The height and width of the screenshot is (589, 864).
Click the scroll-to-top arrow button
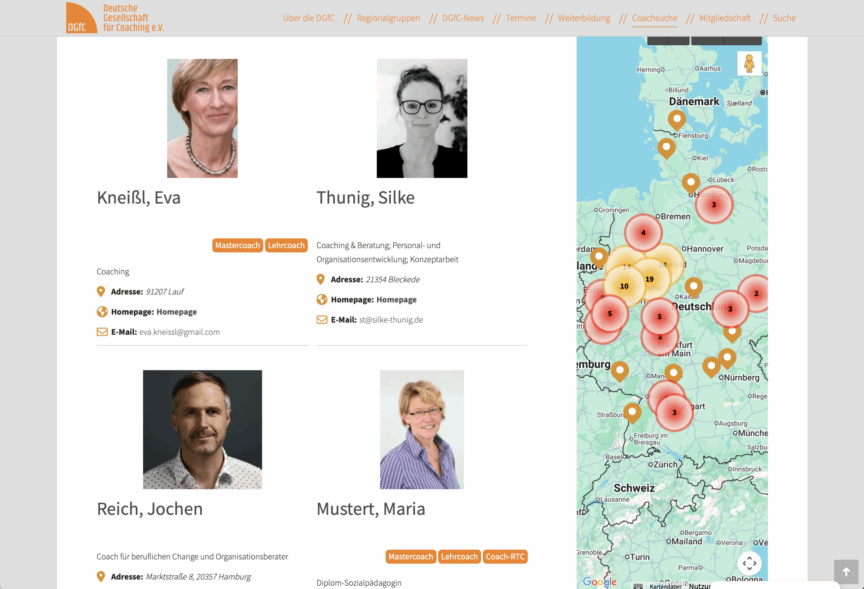[x=847, y=572]
